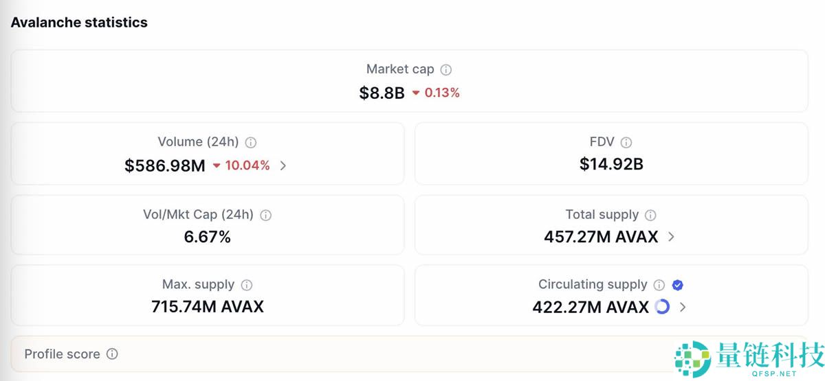This screenshot has height=381, width=825.
Task: Click the 0.13% market cap change
Action: [441, 93]
